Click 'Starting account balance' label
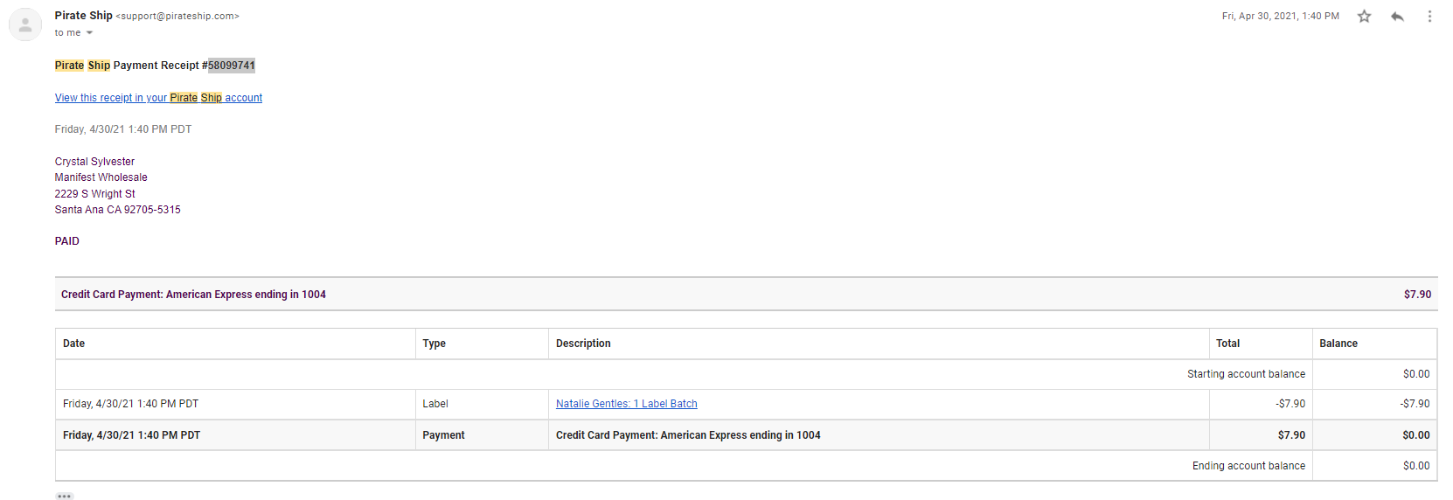The image size is (1453, 500). (x=1246, y=374)
